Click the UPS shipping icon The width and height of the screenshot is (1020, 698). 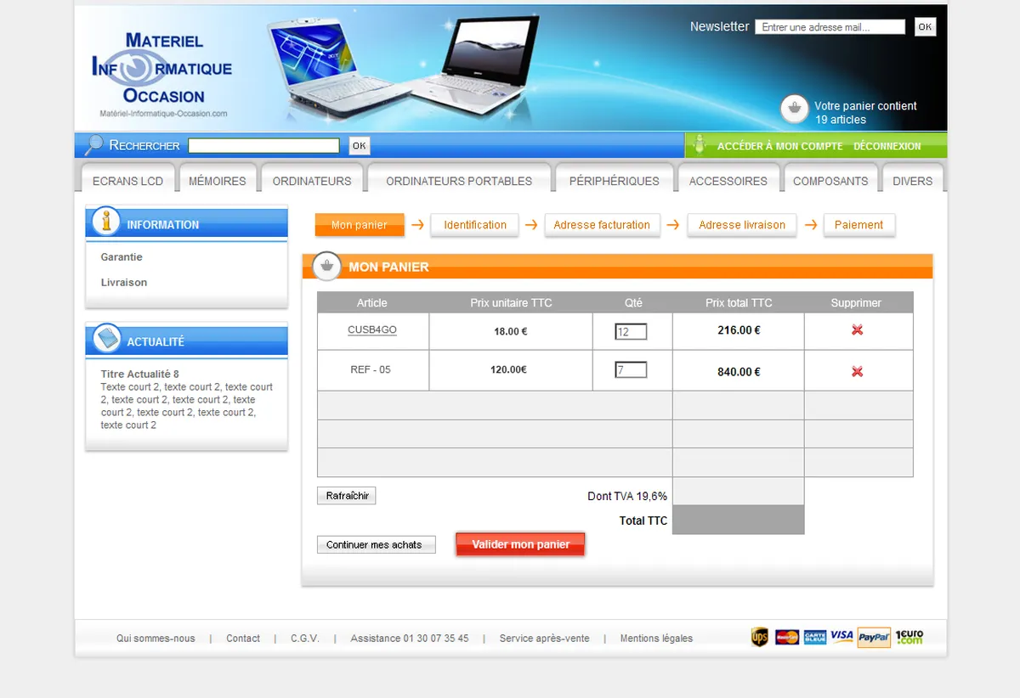click(x=758, y=637)
